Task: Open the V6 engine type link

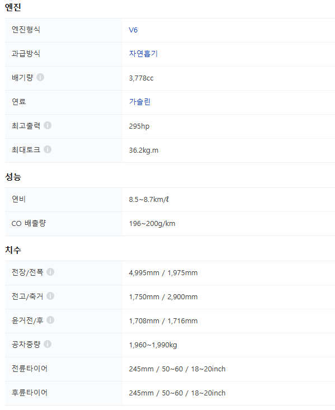Action: (133, 30)
